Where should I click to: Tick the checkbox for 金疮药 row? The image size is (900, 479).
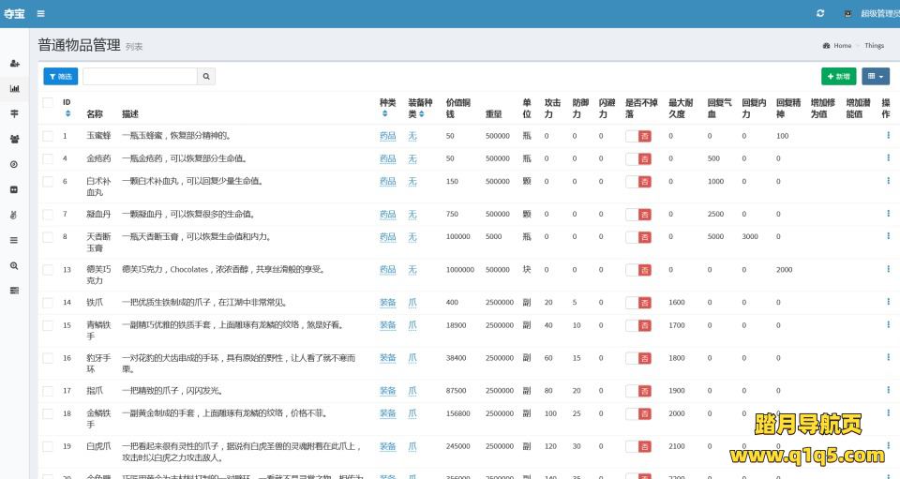(48, 158)
